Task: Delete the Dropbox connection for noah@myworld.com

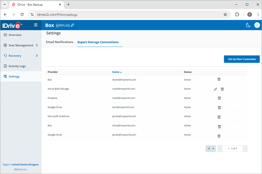Action: pyautogui.click(x=219, y=98)
